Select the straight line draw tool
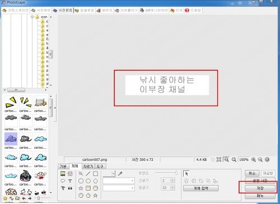The image size is (280, 204). tap(88, 174)
